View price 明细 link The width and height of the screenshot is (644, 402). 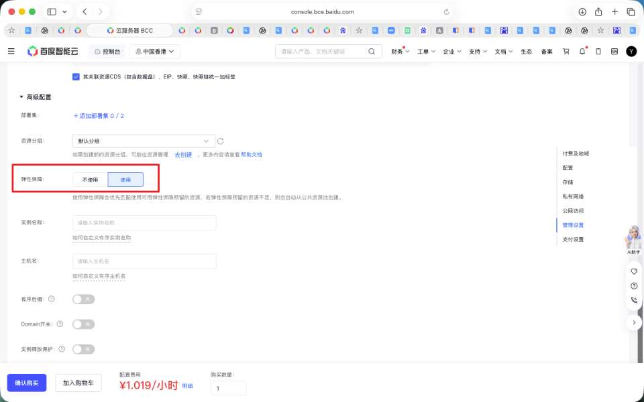click(187, 386)
